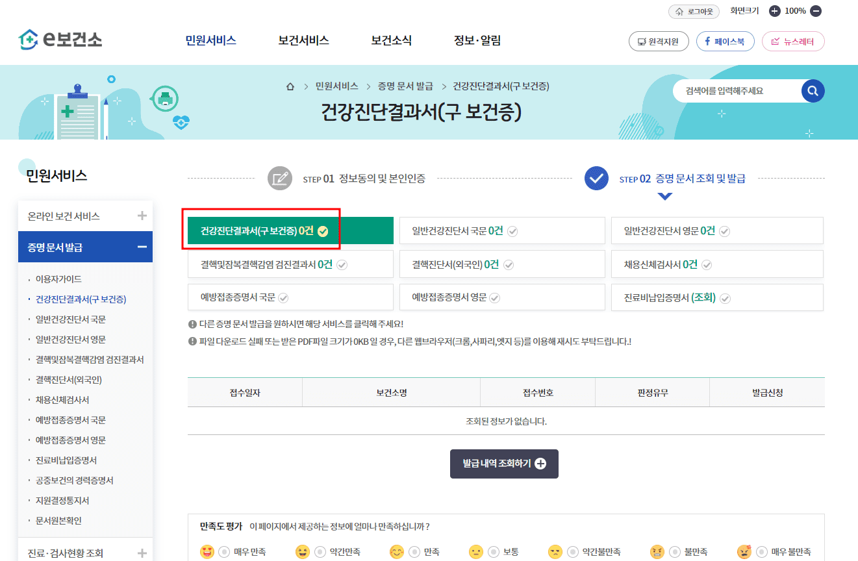Switch to the 일반건강진단서 국문 tab
The width and height of the screenshot is (858, 561).
pos(502,230)
